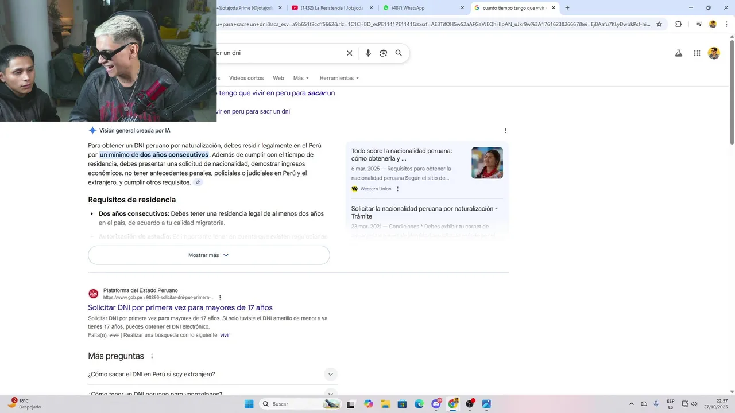The height and width of the screenshot is (413, 735).
Task: Switch to Chrome in the taskbar
Action: click(453, 404)
